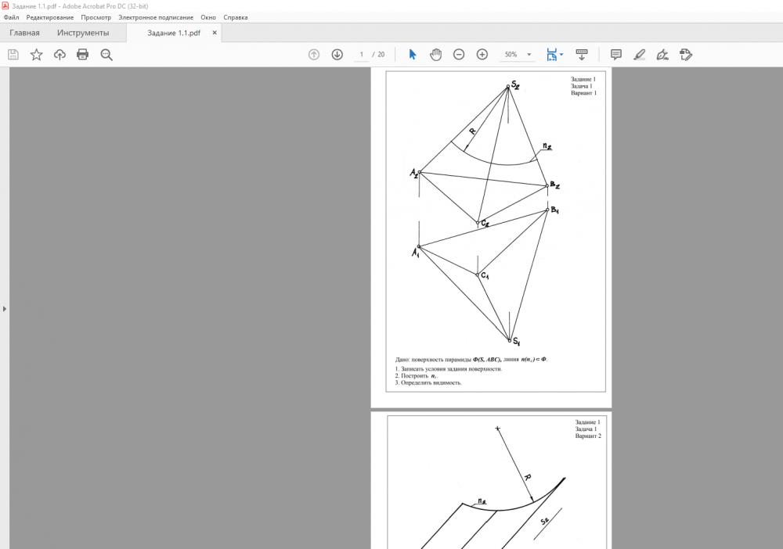Add a comment sticky note
The height and width of the screenshot is (549, 783).
[616, 55]
